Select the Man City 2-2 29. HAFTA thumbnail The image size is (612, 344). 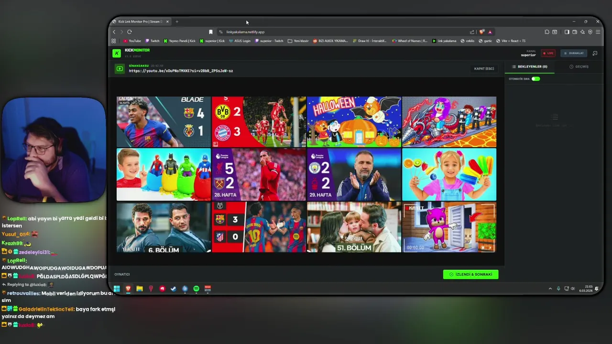point(354,174)
